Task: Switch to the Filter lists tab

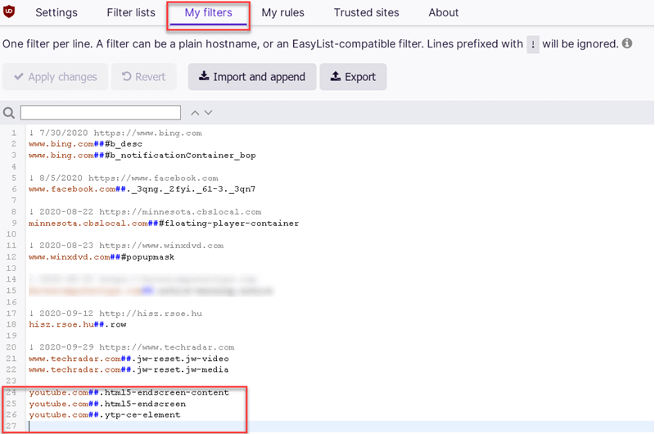Action: (x=131, y=12)
